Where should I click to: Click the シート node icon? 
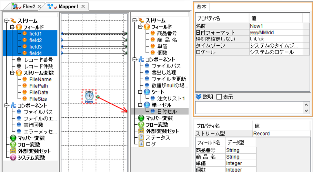point(147,92)
